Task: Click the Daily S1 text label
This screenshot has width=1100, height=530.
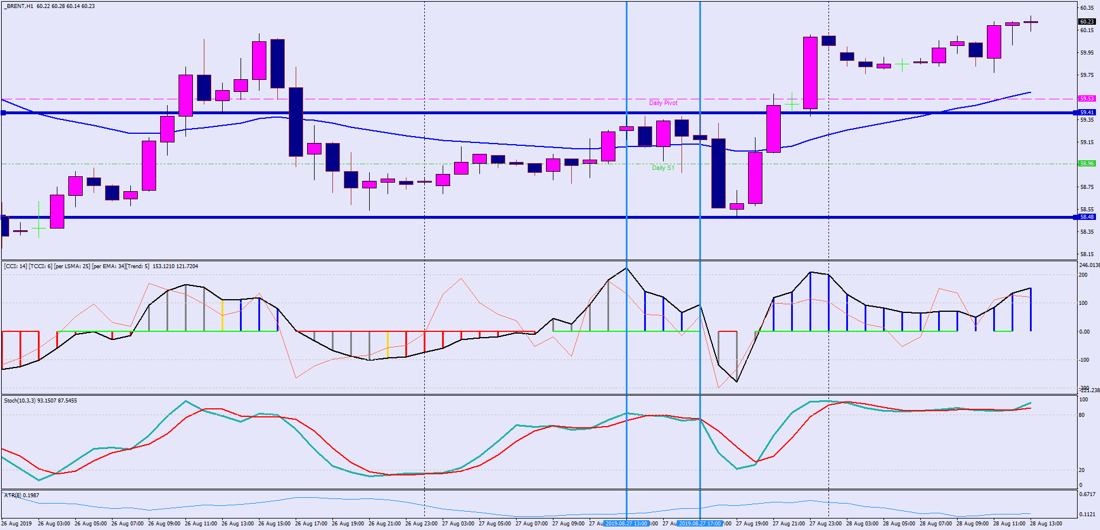Action: [663, 168]
